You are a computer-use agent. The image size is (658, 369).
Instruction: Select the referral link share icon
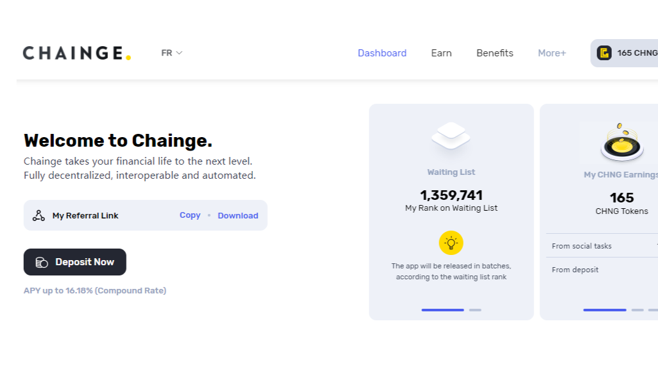38,215
